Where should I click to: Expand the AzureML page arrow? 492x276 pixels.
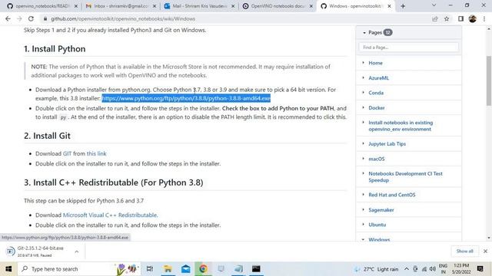(364, 77)
